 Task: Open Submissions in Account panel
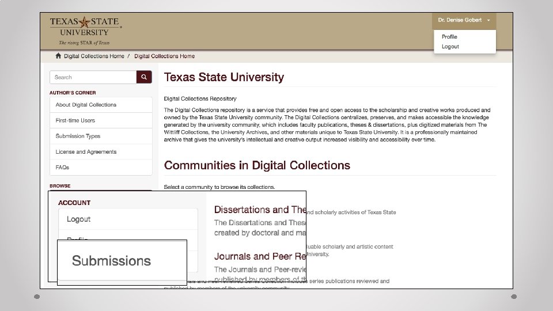[122, 261]
